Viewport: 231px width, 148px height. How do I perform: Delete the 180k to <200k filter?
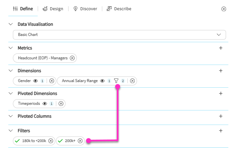pos(51,141)
